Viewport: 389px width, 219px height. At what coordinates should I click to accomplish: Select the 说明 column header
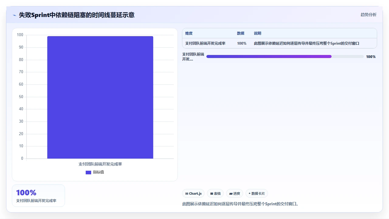(x=258, y=33)
